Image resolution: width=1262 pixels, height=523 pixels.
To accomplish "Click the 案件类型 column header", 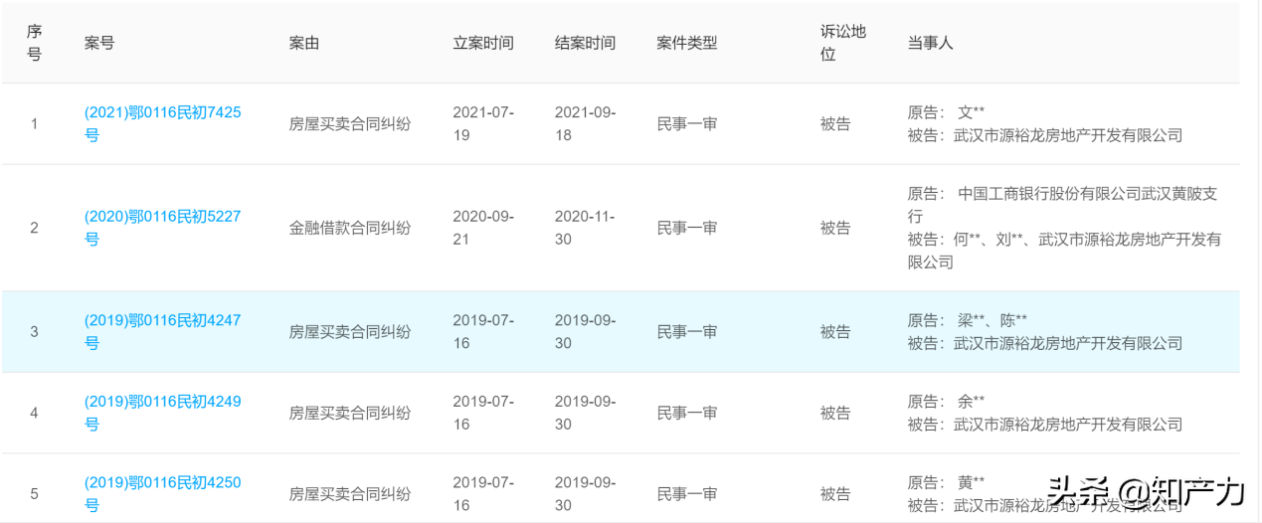I will pyautogui.click(x=687, y=43).
